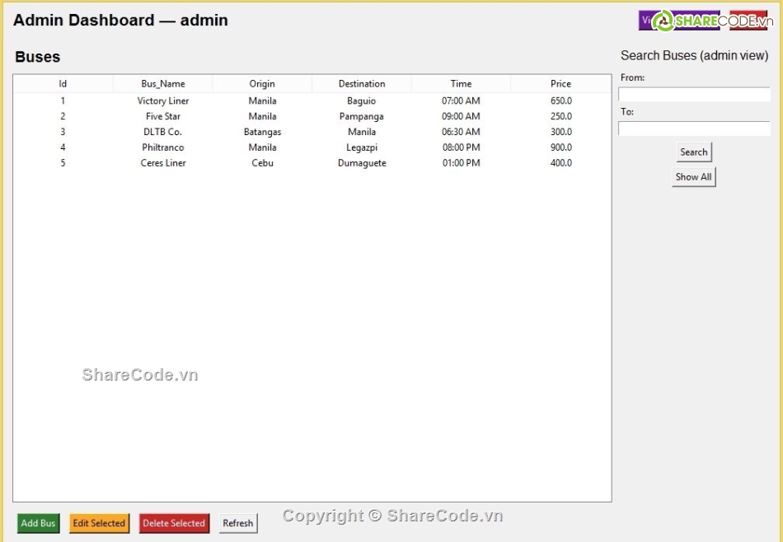Sort by the Bus_Name column header
The width and height of the screenshot is (783, 542).
[x=163, y=84]
